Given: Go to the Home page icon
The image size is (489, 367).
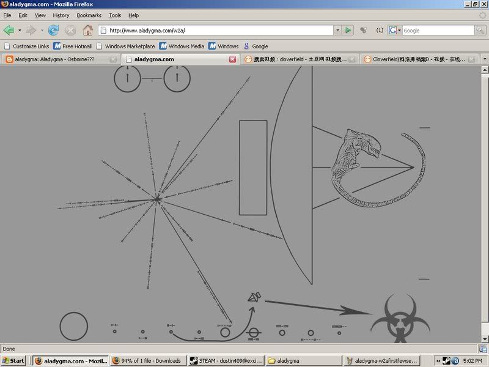Looking at the screenshot, I should [x=87, y=30].
